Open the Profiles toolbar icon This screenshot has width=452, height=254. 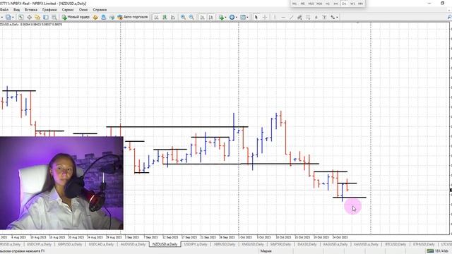pyautogui.click(x=8, y=17)
